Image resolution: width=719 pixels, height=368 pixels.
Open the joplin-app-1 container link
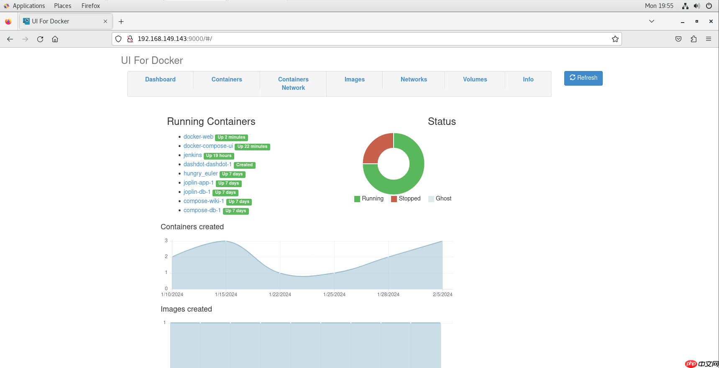(x=199, y=183)
